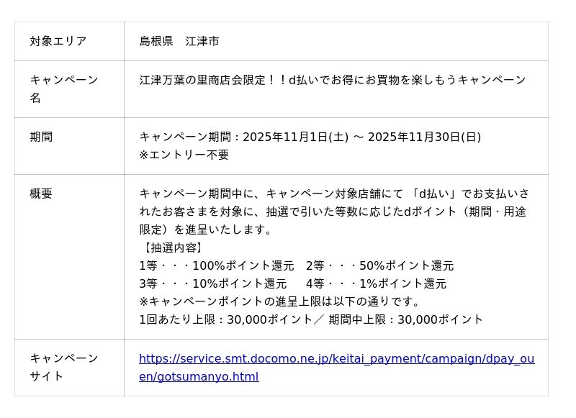
Task: Select the ※キャンペーンポイントの進呈上限 note line
Action: pyautogui.click(x=280, y=301)
